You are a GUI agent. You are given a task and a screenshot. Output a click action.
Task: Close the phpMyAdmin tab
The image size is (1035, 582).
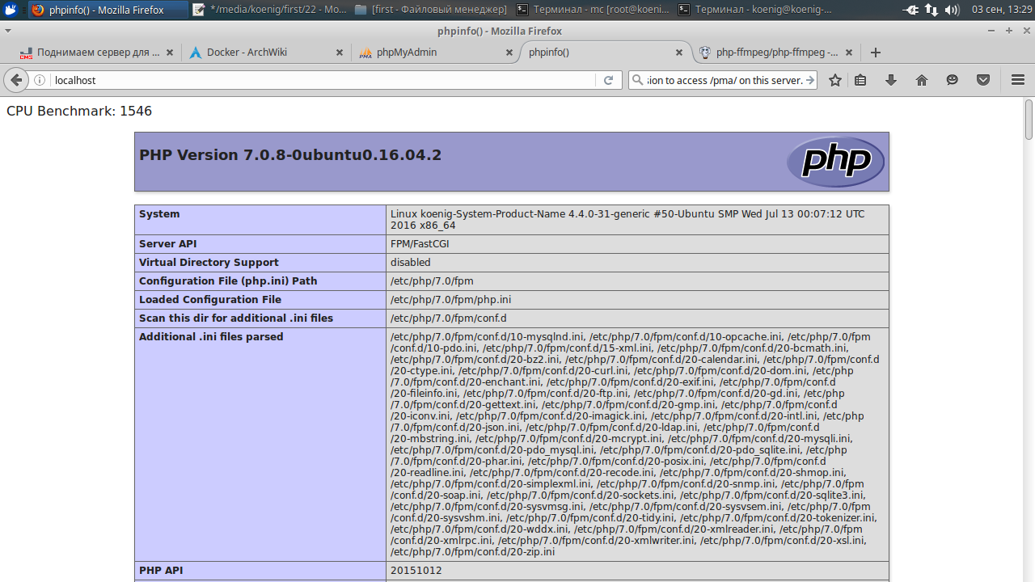tap(509, 53)
